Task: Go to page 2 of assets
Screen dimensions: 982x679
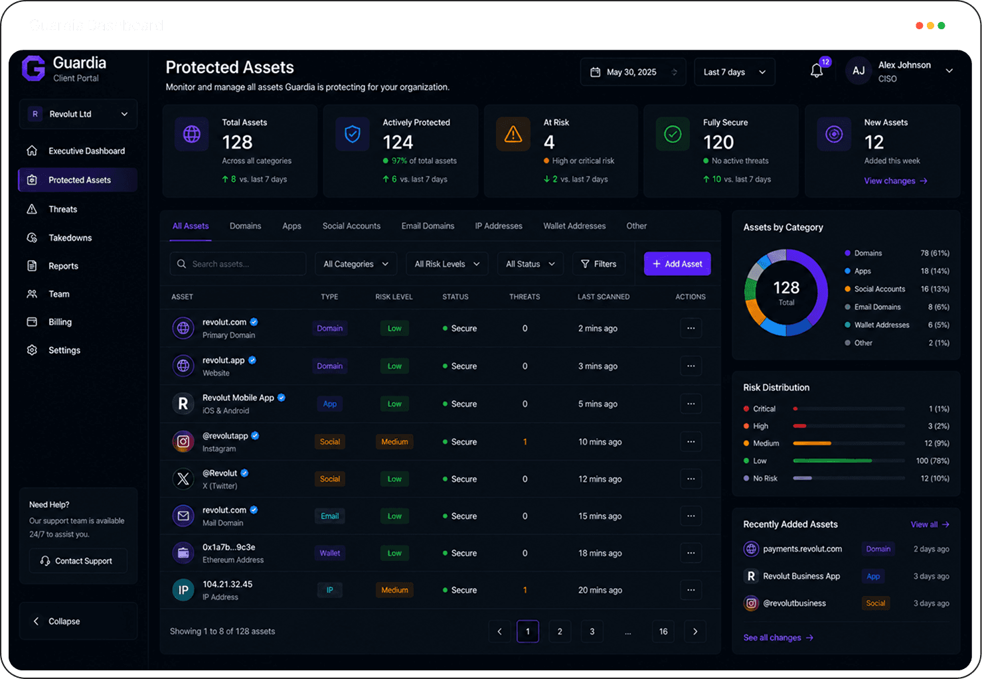Action: point(560,631)
